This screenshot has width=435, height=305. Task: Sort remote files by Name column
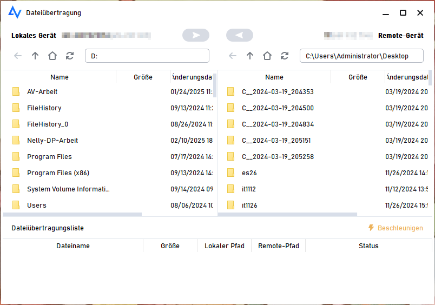coord(274,77)
